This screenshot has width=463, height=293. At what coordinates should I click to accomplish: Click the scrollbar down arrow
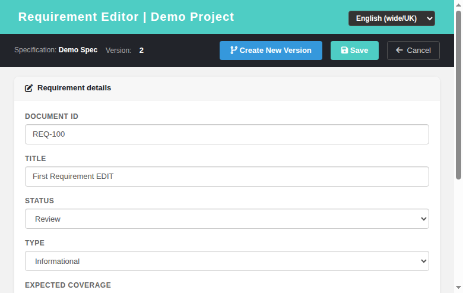(x=458, y=288)
